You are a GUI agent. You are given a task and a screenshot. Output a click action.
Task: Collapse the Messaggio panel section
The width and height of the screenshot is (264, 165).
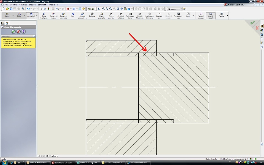34,36
